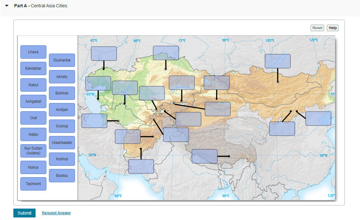Collapse the Part A section triangle
Viewport: 360px width, 220px height.
pyautogui.click(x=7, y=6)
